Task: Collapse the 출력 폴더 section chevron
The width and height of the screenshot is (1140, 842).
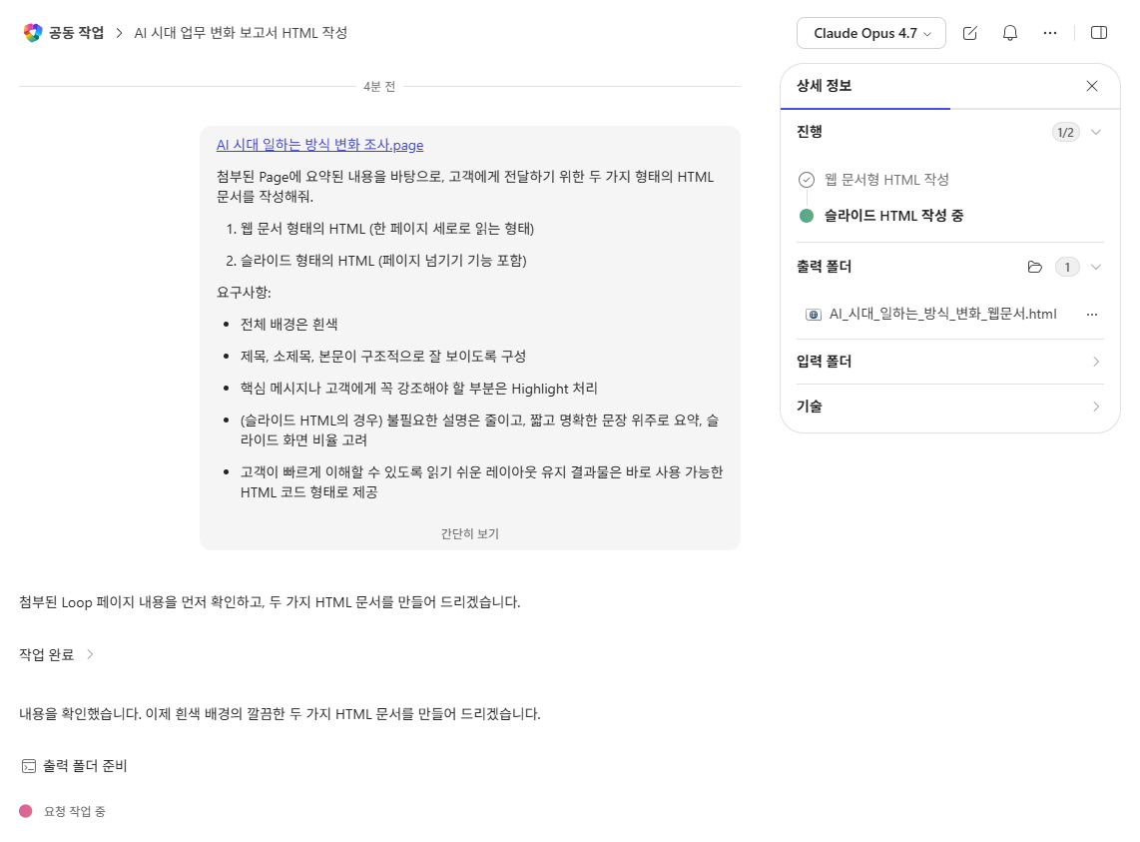Action: point(1096,267)
